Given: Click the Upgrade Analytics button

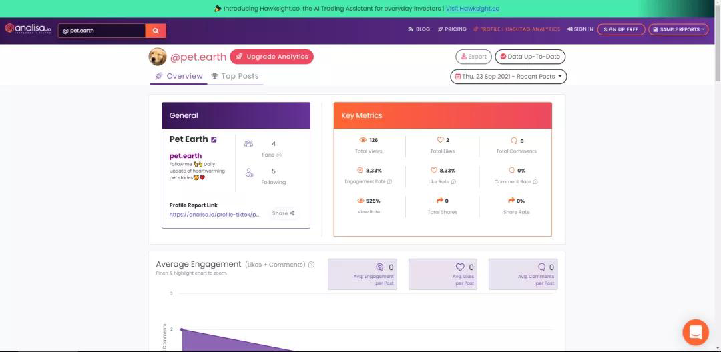Looking at the screenshot, I should point(272,57).
